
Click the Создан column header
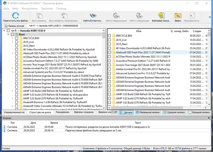(197, 31)
